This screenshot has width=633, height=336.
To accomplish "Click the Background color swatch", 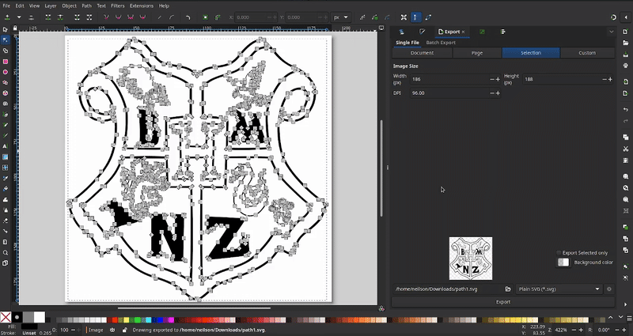I will pyautogui.click(x=563, y=262).
